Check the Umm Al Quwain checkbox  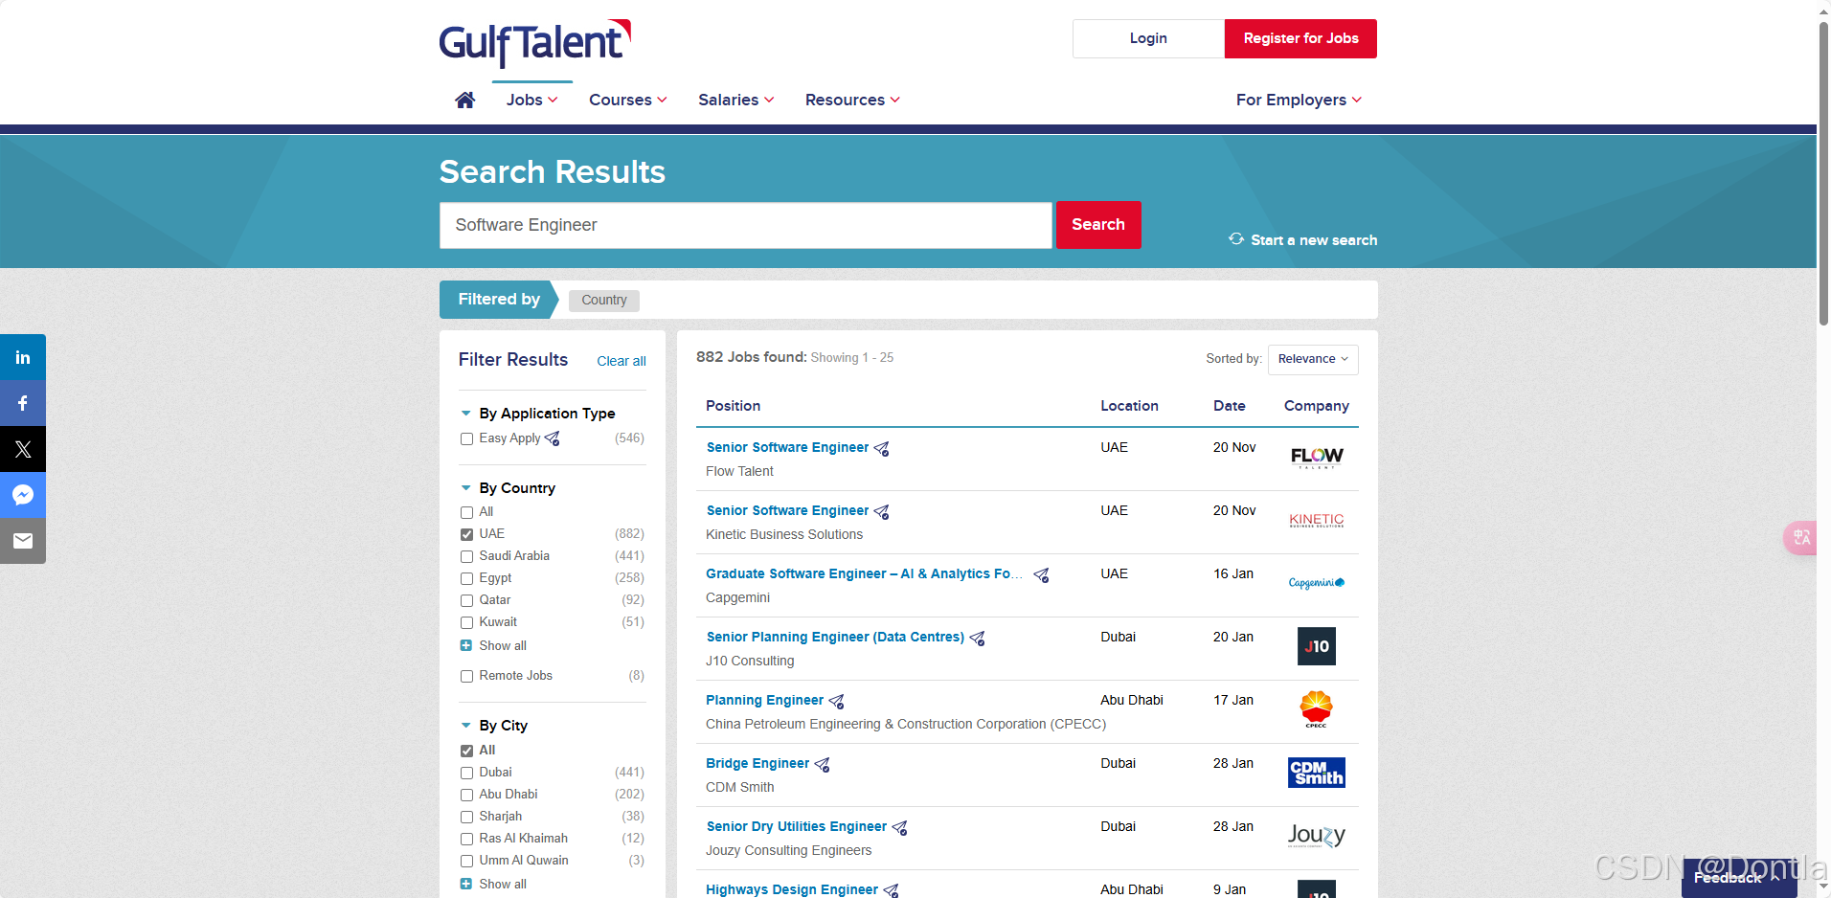click(x=466, y=861)
